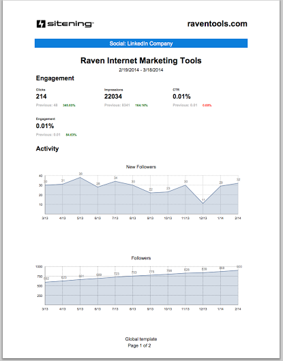This screenshot has height=361, width=283.
Task: Click the Sitening logo icon
Action: pyautogui.click(x=41, y=24)
